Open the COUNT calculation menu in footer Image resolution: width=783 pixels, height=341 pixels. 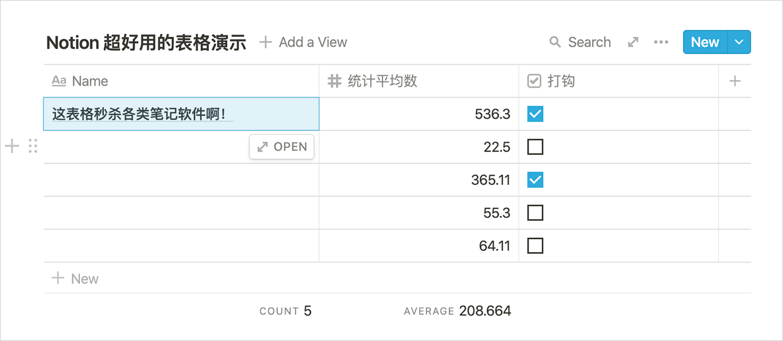point(285,311)
